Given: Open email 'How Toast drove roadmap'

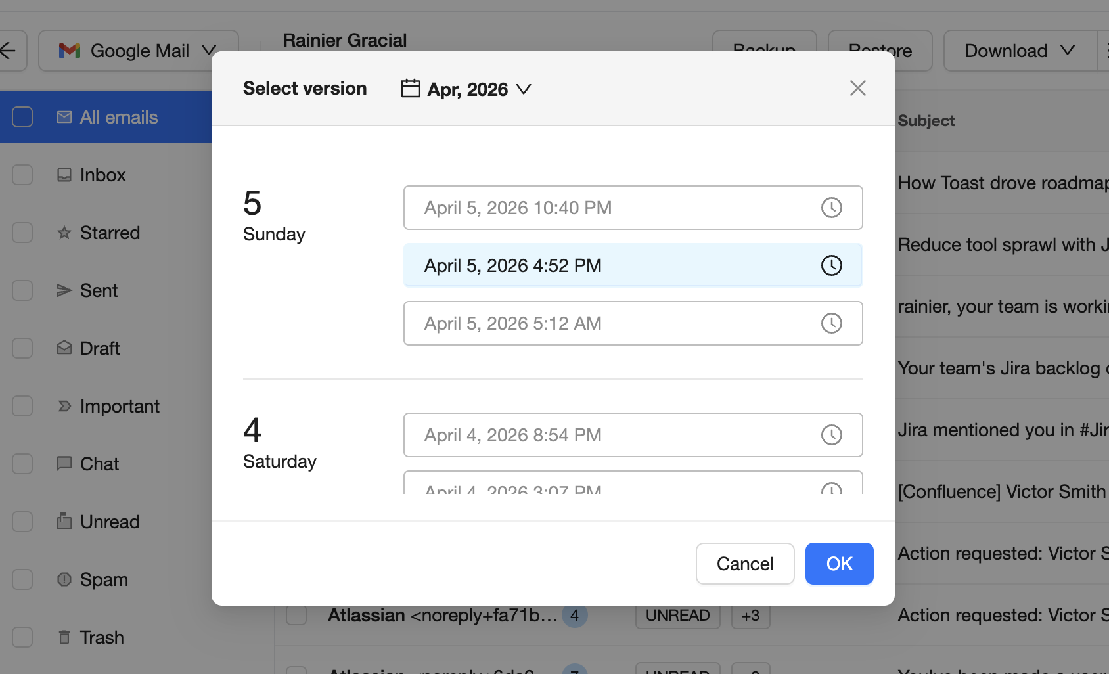Looking at the screenshot, I should click(x=1003, y=183).
